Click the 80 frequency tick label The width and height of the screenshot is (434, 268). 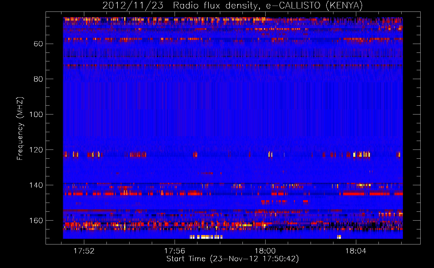38,79
